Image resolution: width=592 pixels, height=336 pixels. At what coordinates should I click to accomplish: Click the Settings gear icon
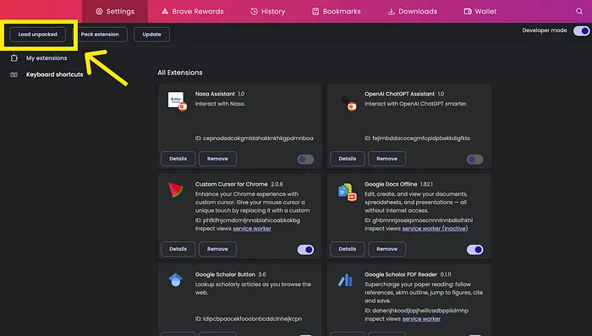(x=99, y=11)
